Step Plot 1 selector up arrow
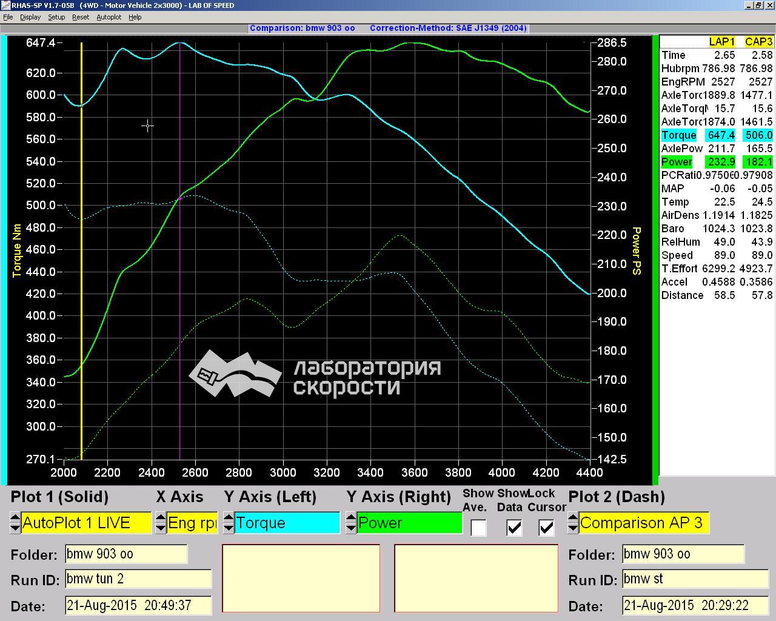 [15, 517]
